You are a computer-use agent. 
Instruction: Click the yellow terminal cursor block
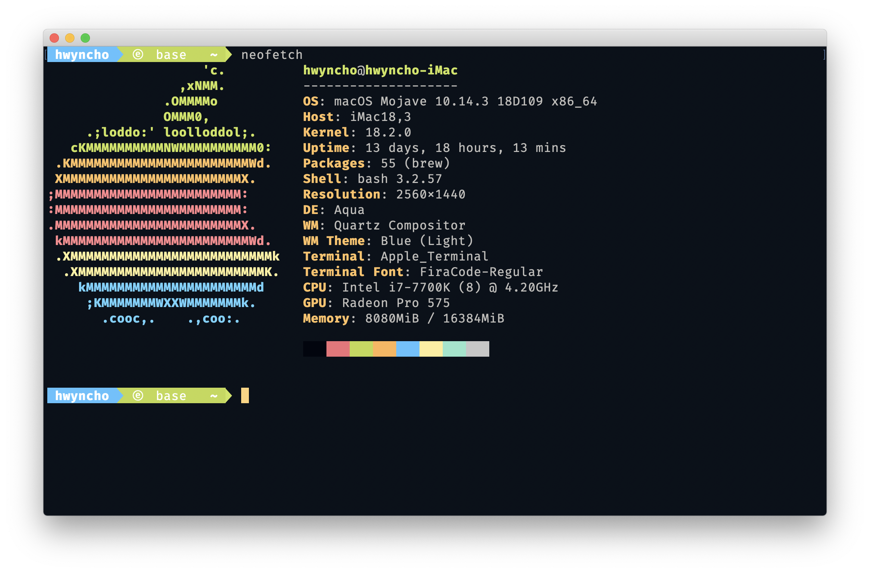(x=245, y=395)
